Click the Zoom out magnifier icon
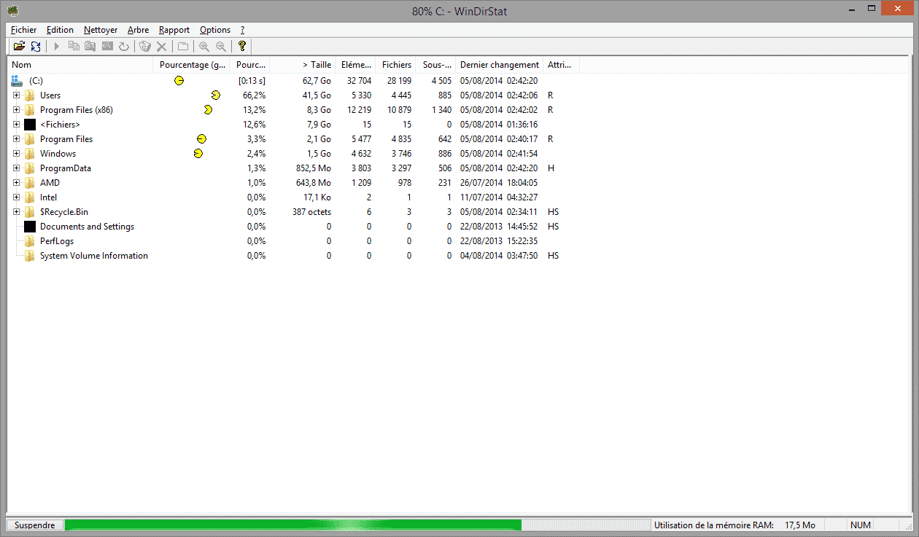This screenshot has height=537, width=919. 220,47
